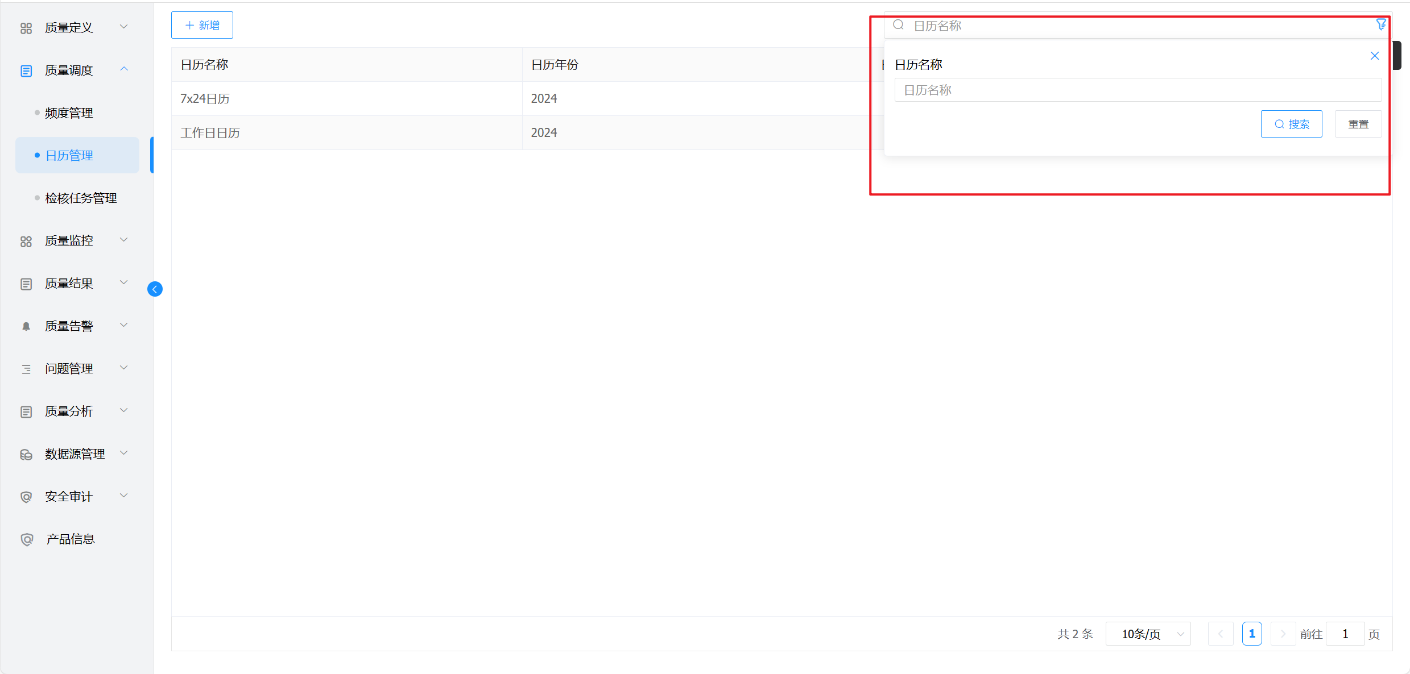Click the magnifier icon in the search bar
The image size is (1410, 674).
tap(898, 25)
